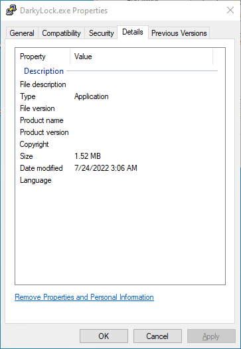Select the Language property row
Viewport: 241px width, 349px height.
120,180
